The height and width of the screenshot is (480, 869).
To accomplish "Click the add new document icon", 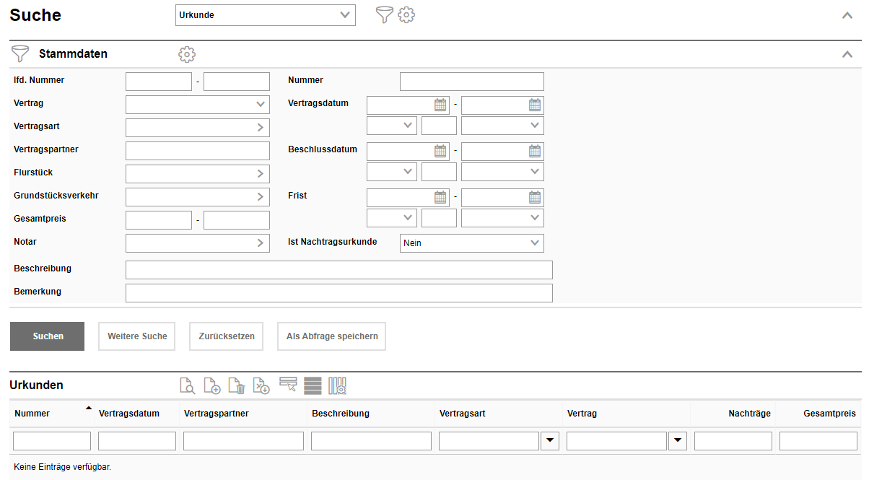I will click(211, 386).
